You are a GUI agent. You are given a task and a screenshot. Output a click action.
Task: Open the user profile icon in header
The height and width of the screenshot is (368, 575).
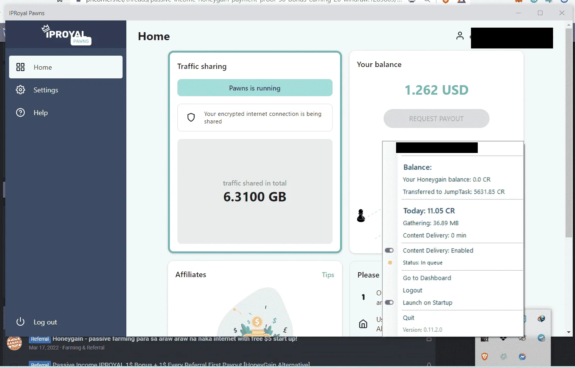tap(460, 36)
